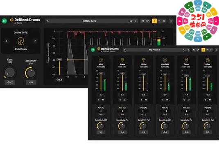This screenshot has height=148, width=219.
Task: Click the Toms channel icon
Action: 186,60
